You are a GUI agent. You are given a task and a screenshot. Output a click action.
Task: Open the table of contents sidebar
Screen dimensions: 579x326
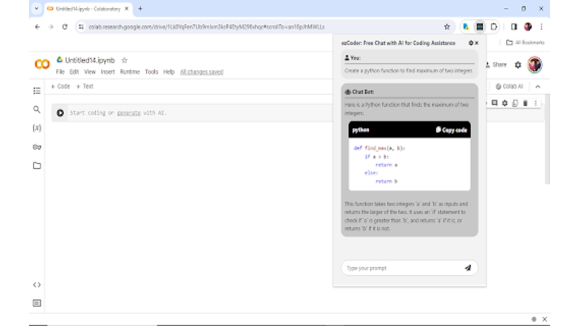tap(37, 90)
